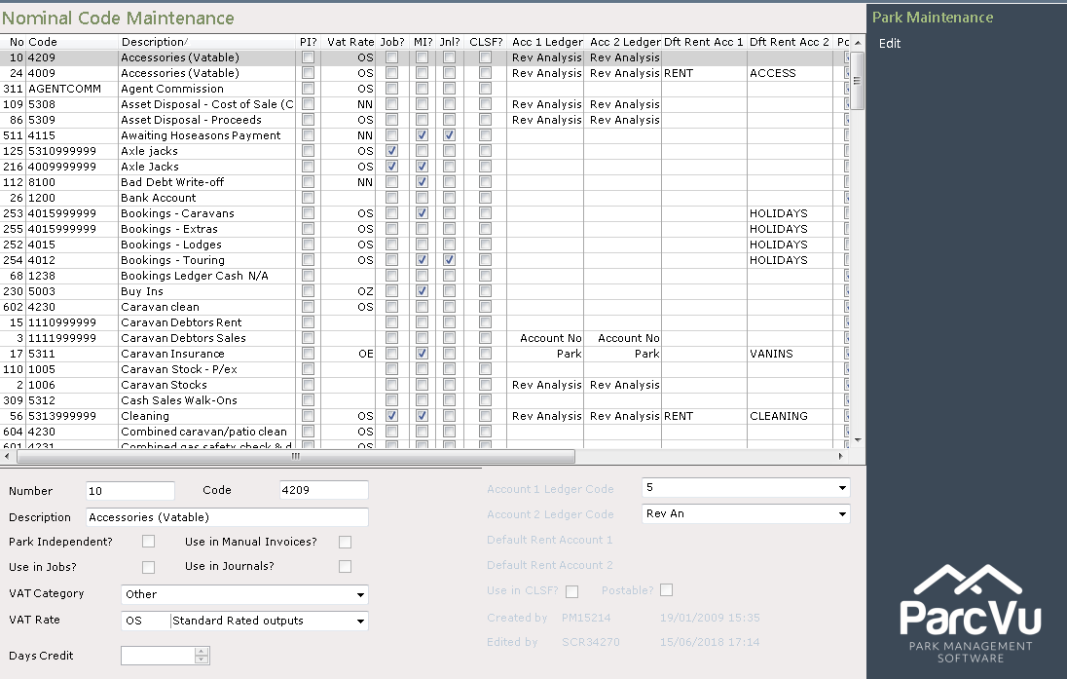This screenshot has width=1067, height=679.
Task: Click Edit in Park Maintenance panel
Action: [890, 44]
